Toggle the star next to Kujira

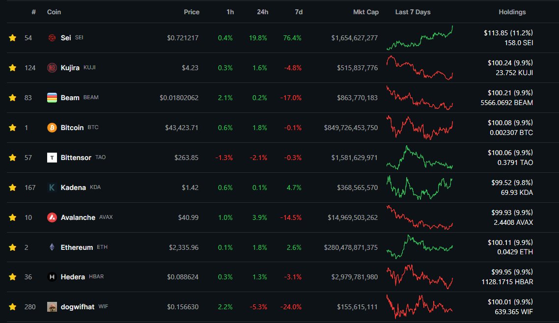click(12, 68)
